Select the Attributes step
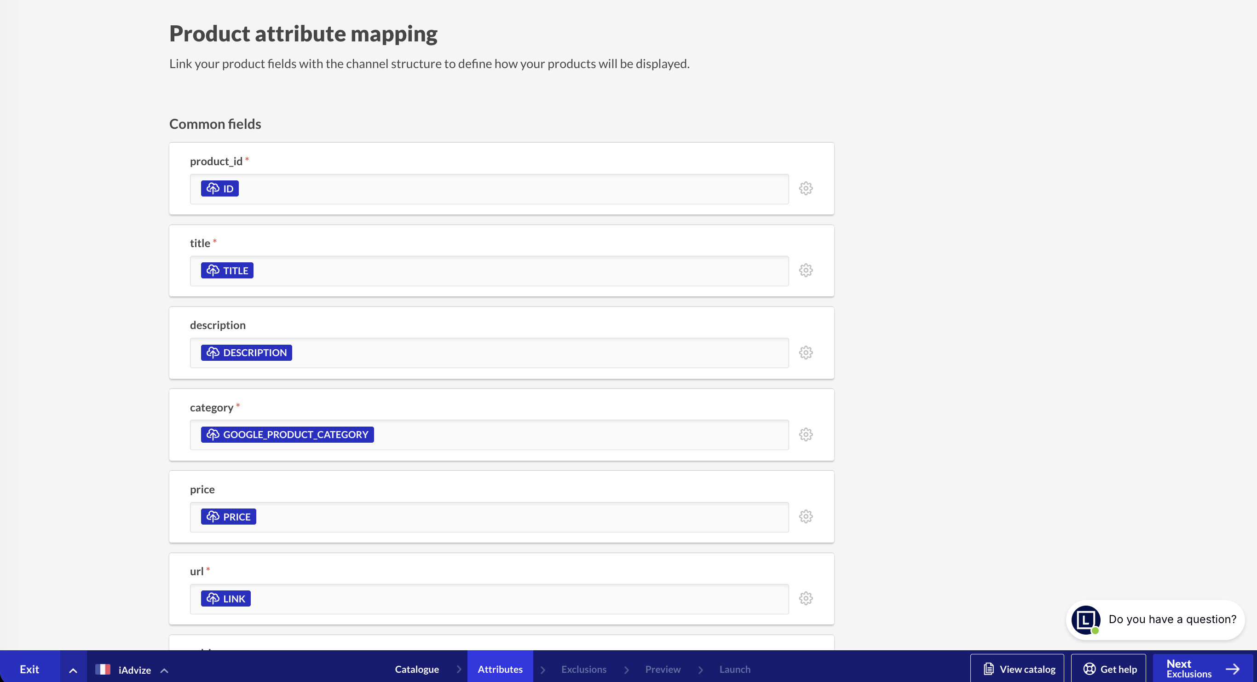The height and width of the screenshot is (682, 1257). coord(500,669)
